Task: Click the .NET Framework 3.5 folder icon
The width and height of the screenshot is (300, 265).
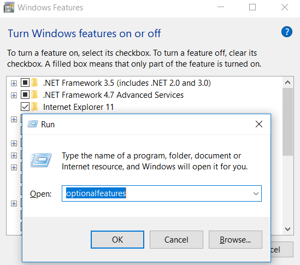Action: pyautogui.click(x=34, y=83)
